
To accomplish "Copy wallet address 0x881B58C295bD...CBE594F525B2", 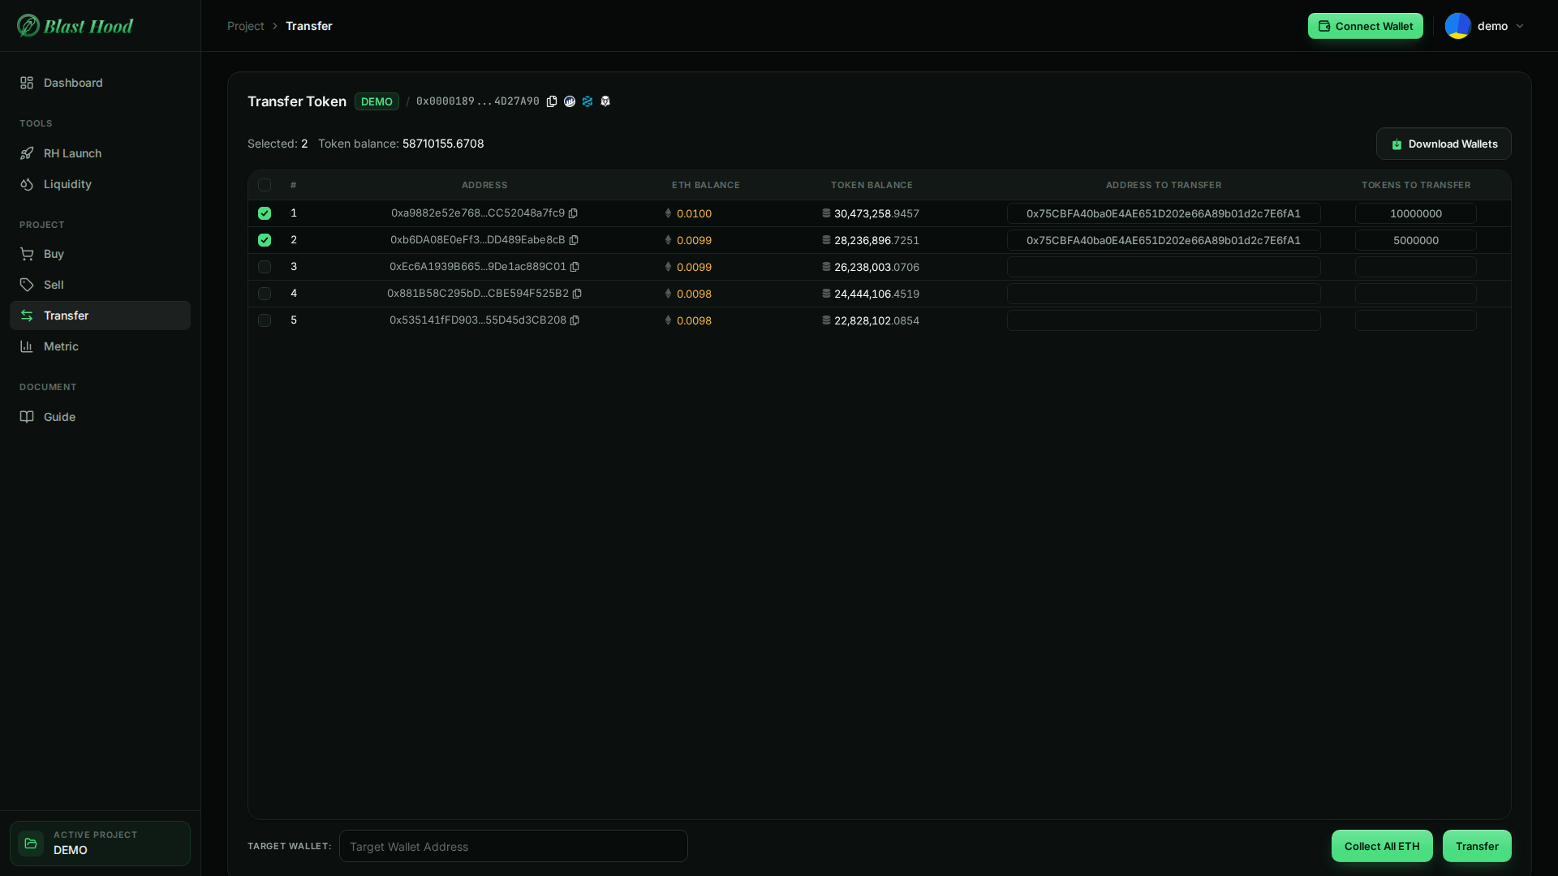I will pyautogui.click(x=577, y=294).
